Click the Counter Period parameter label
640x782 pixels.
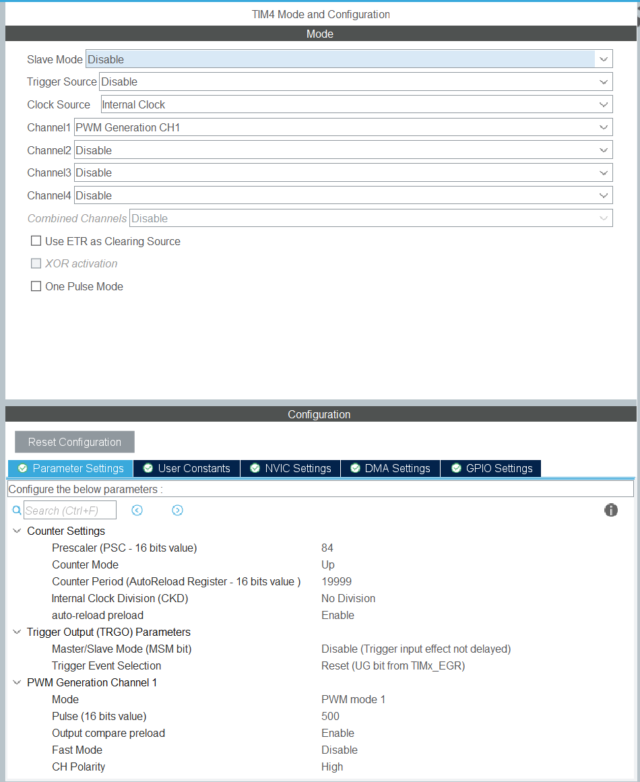[x=176, y=581]
